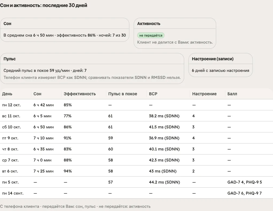Click the HRV value "40.1 ms (SDNN)"

(x=164, y=149)
